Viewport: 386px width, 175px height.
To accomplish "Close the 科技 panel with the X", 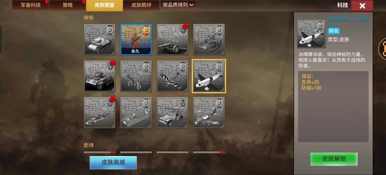I will pyautogui.click(x=362, y=6).
